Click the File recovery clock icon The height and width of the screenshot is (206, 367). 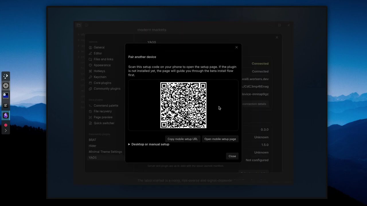point(90,111)
